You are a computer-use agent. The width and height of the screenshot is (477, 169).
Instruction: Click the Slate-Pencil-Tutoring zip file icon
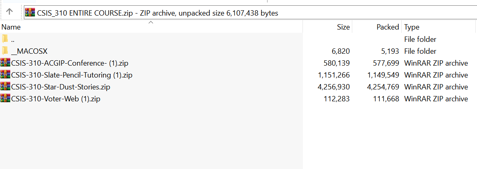[x=5, y=75]
